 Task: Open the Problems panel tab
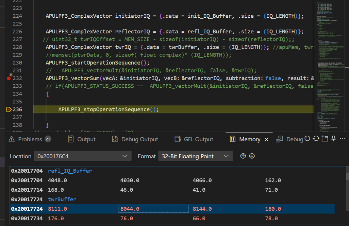(x=30, y=139)
